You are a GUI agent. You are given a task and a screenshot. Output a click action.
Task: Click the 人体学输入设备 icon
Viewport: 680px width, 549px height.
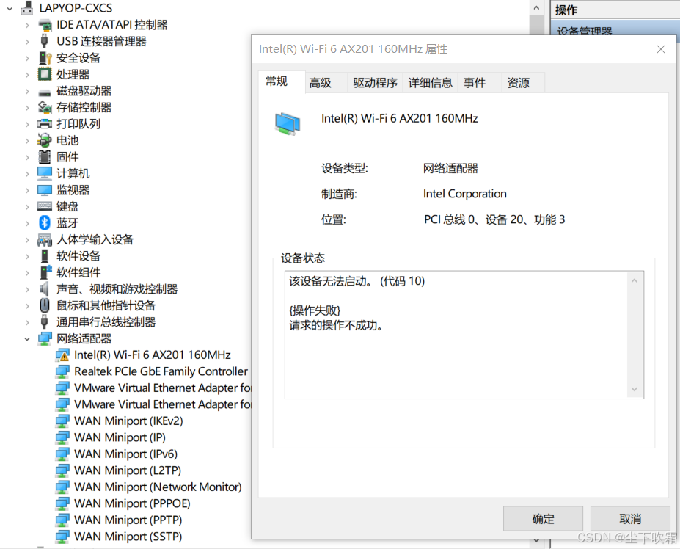(45, 239)
